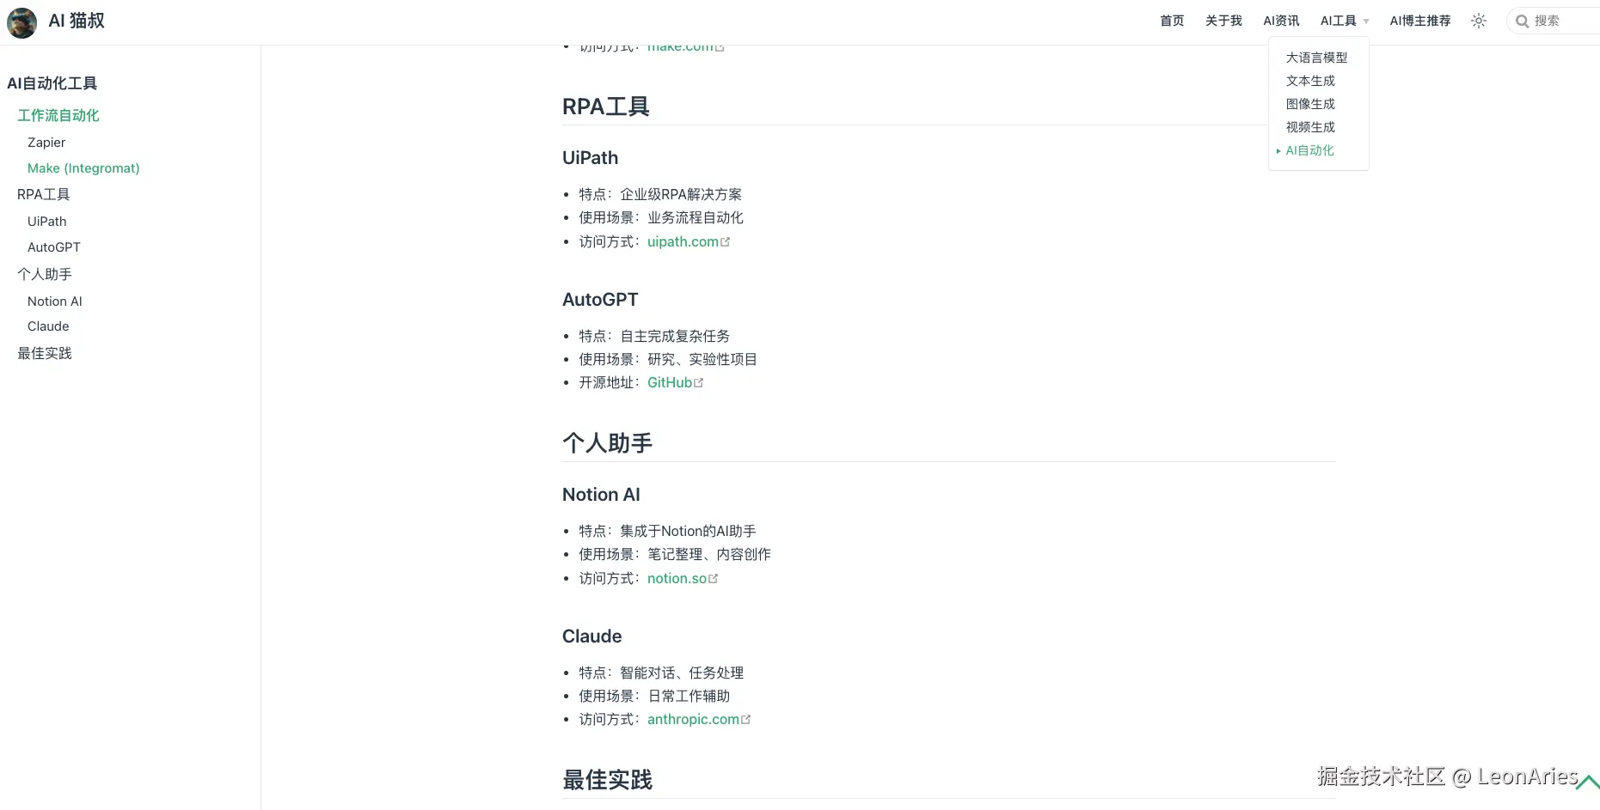Open the uipath.com link
The height and width of the screenshot is (810, 1600).
pyautogui.click(x=683, y=242)
